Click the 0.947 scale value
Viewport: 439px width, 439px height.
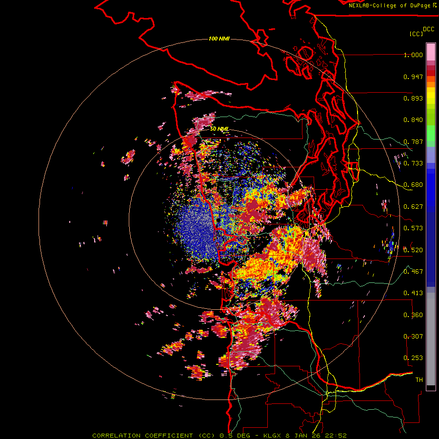click(413, 77)
